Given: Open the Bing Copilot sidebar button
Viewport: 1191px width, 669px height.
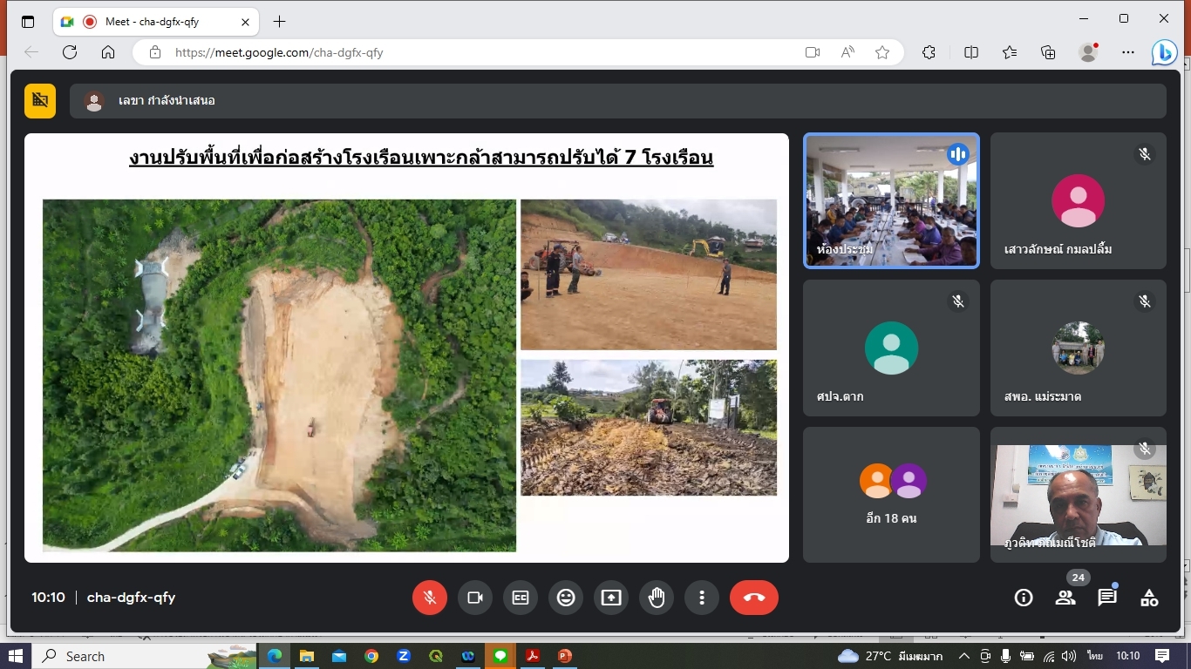Looking at the screenshot, I should click(1165, 52).
